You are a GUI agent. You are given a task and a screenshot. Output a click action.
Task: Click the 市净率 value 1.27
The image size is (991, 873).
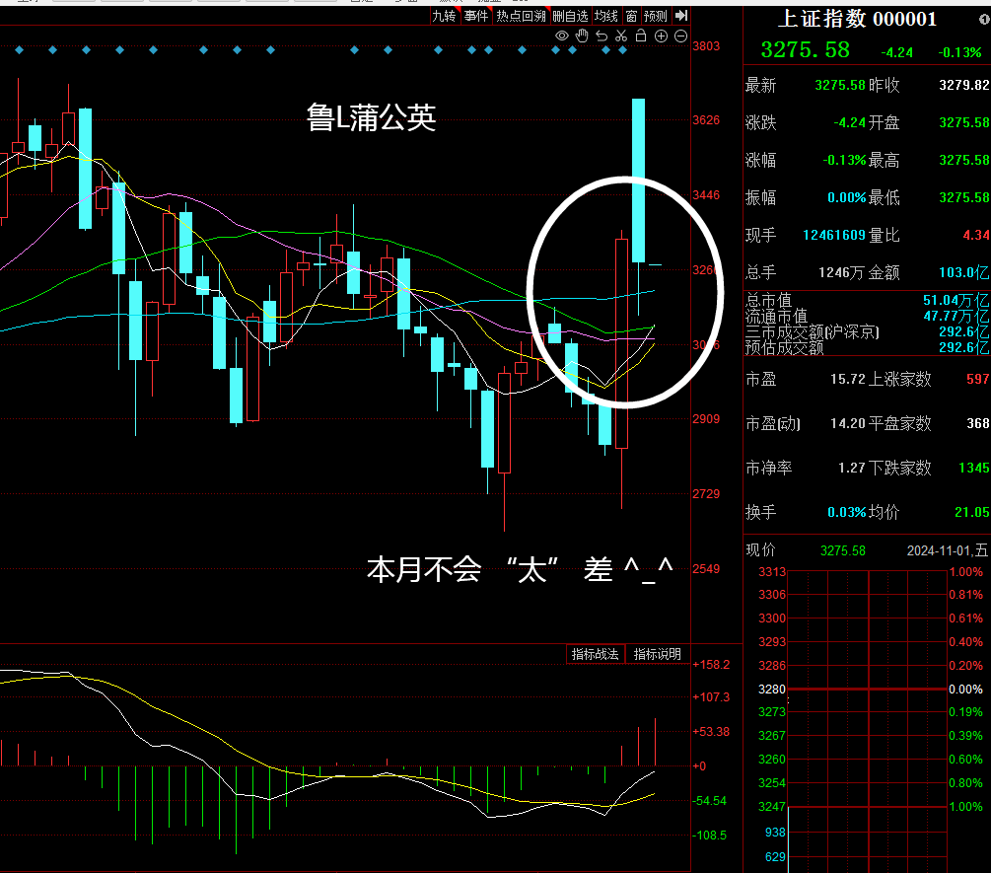click(851, 468)
